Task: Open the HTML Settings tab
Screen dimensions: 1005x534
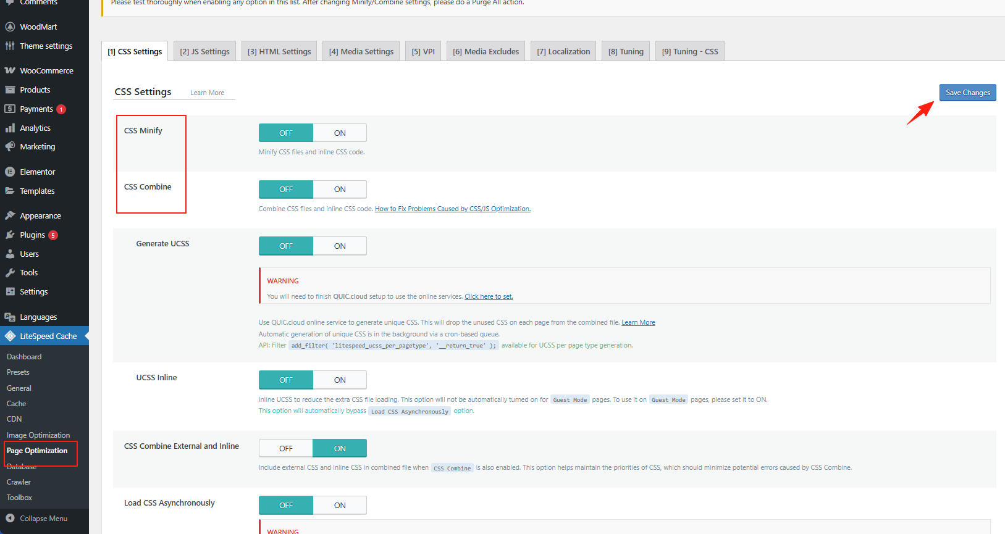Action: coord(279,51)
